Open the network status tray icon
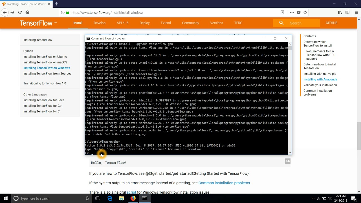Image resolution: width=361 pixels, height=203 pixels. (x=319, y=198)
